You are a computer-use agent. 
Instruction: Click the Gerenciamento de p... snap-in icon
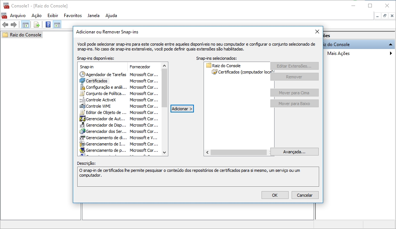pyautogui.click(x=82, y=150)
